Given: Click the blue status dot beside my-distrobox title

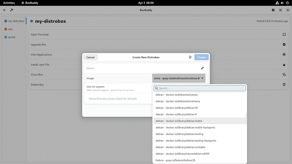Looking at the screenshot, I should pos(31,21).
